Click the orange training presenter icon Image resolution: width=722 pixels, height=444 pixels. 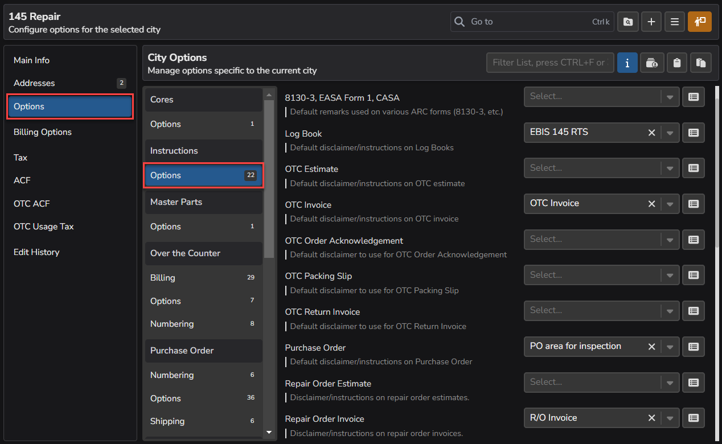(x=700, y=22)
